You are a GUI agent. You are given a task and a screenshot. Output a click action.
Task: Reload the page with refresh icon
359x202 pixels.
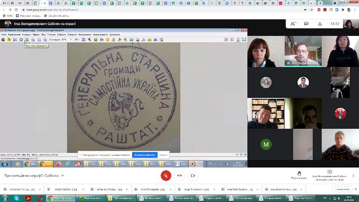(16, 10)
